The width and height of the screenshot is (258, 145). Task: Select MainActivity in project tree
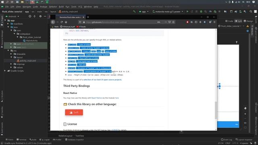[x=31, y=41]
